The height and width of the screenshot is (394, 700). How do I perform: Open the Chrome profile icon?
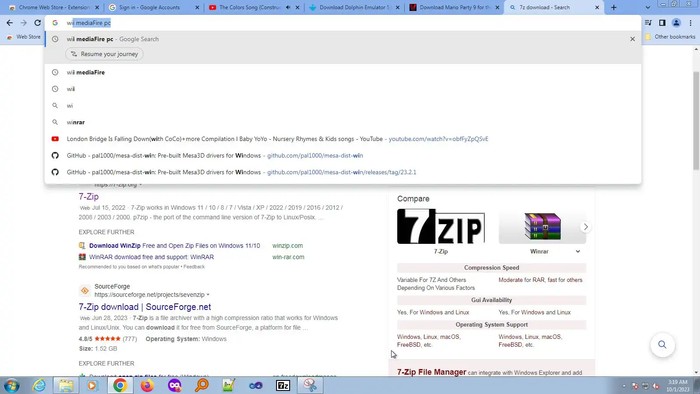point(676,23)
